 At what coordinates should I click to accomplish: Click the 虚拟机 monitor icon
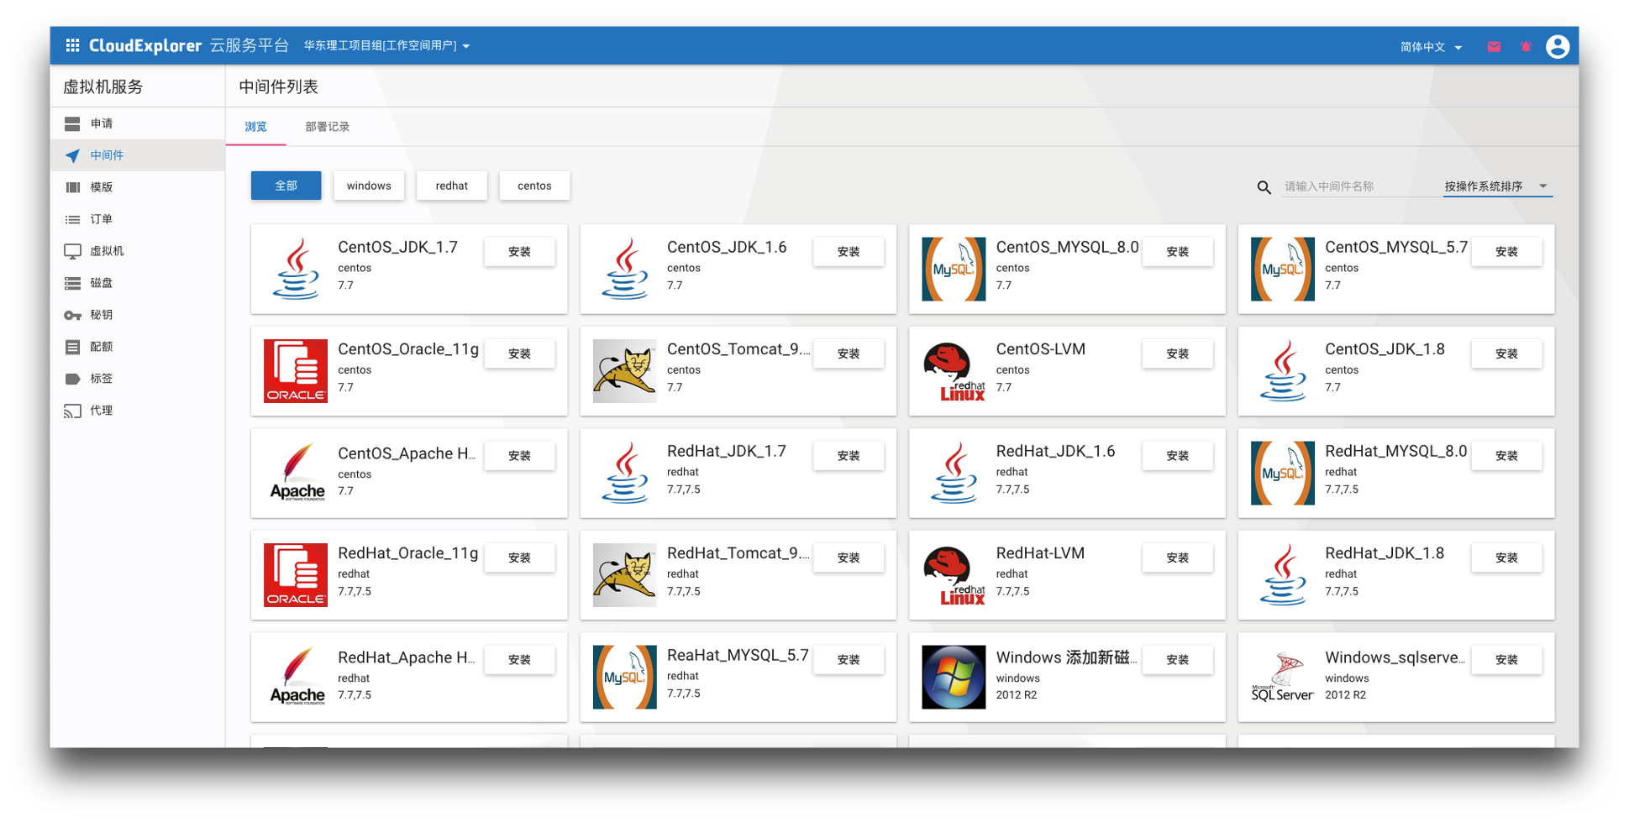pos(72,251)
